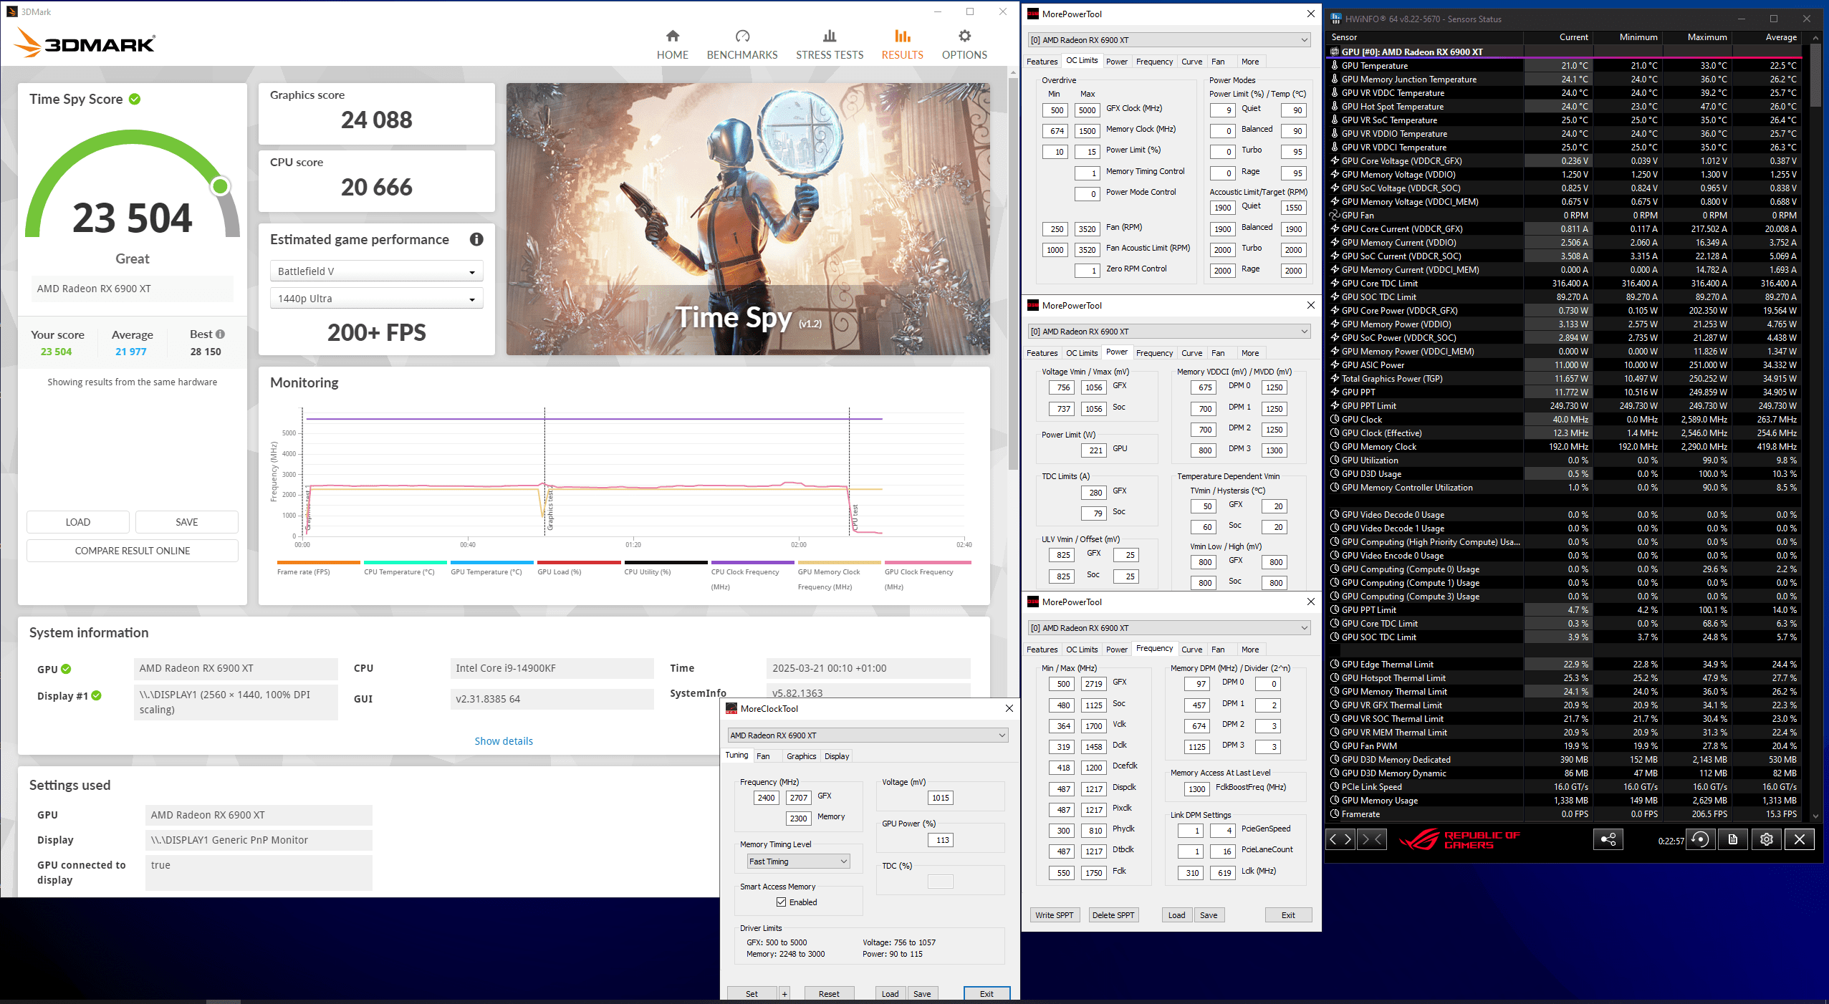1829x1004 pixels.
Task: Open Battlefield V game dropdown
Action: coord(376,271)
